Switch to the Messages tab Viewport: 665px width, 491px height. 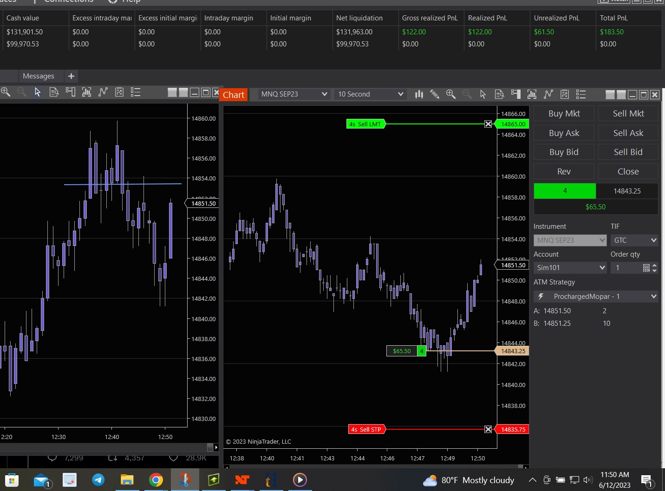coord(39,76)
